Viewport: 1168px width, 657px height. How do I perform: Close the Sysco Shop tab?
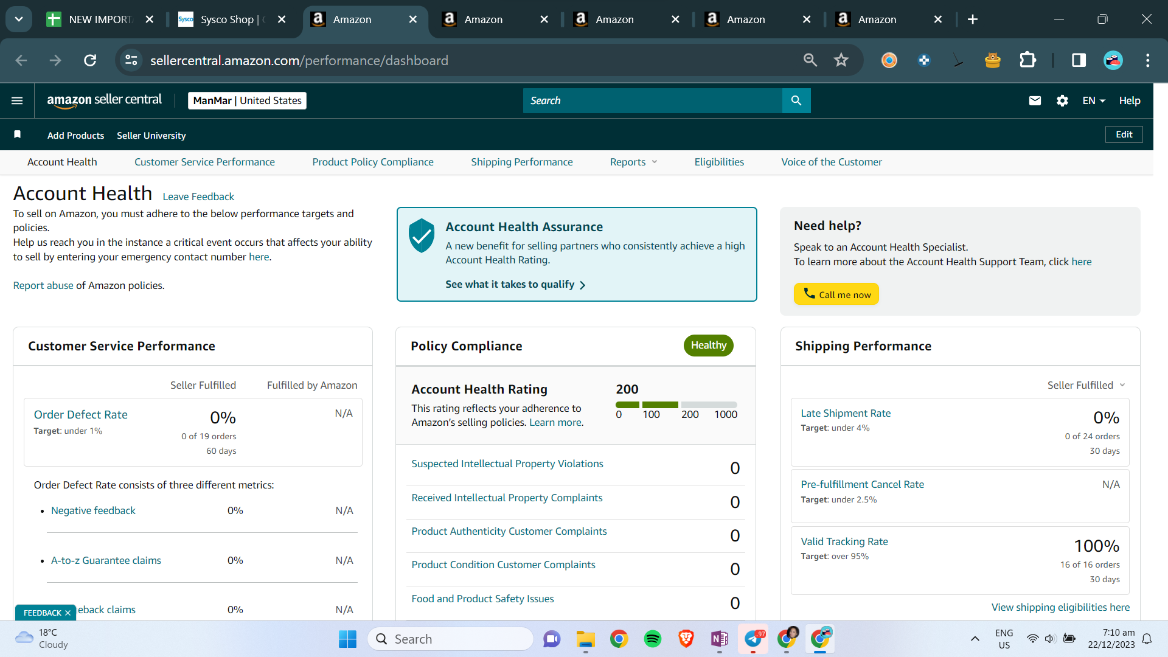[282, 19]
